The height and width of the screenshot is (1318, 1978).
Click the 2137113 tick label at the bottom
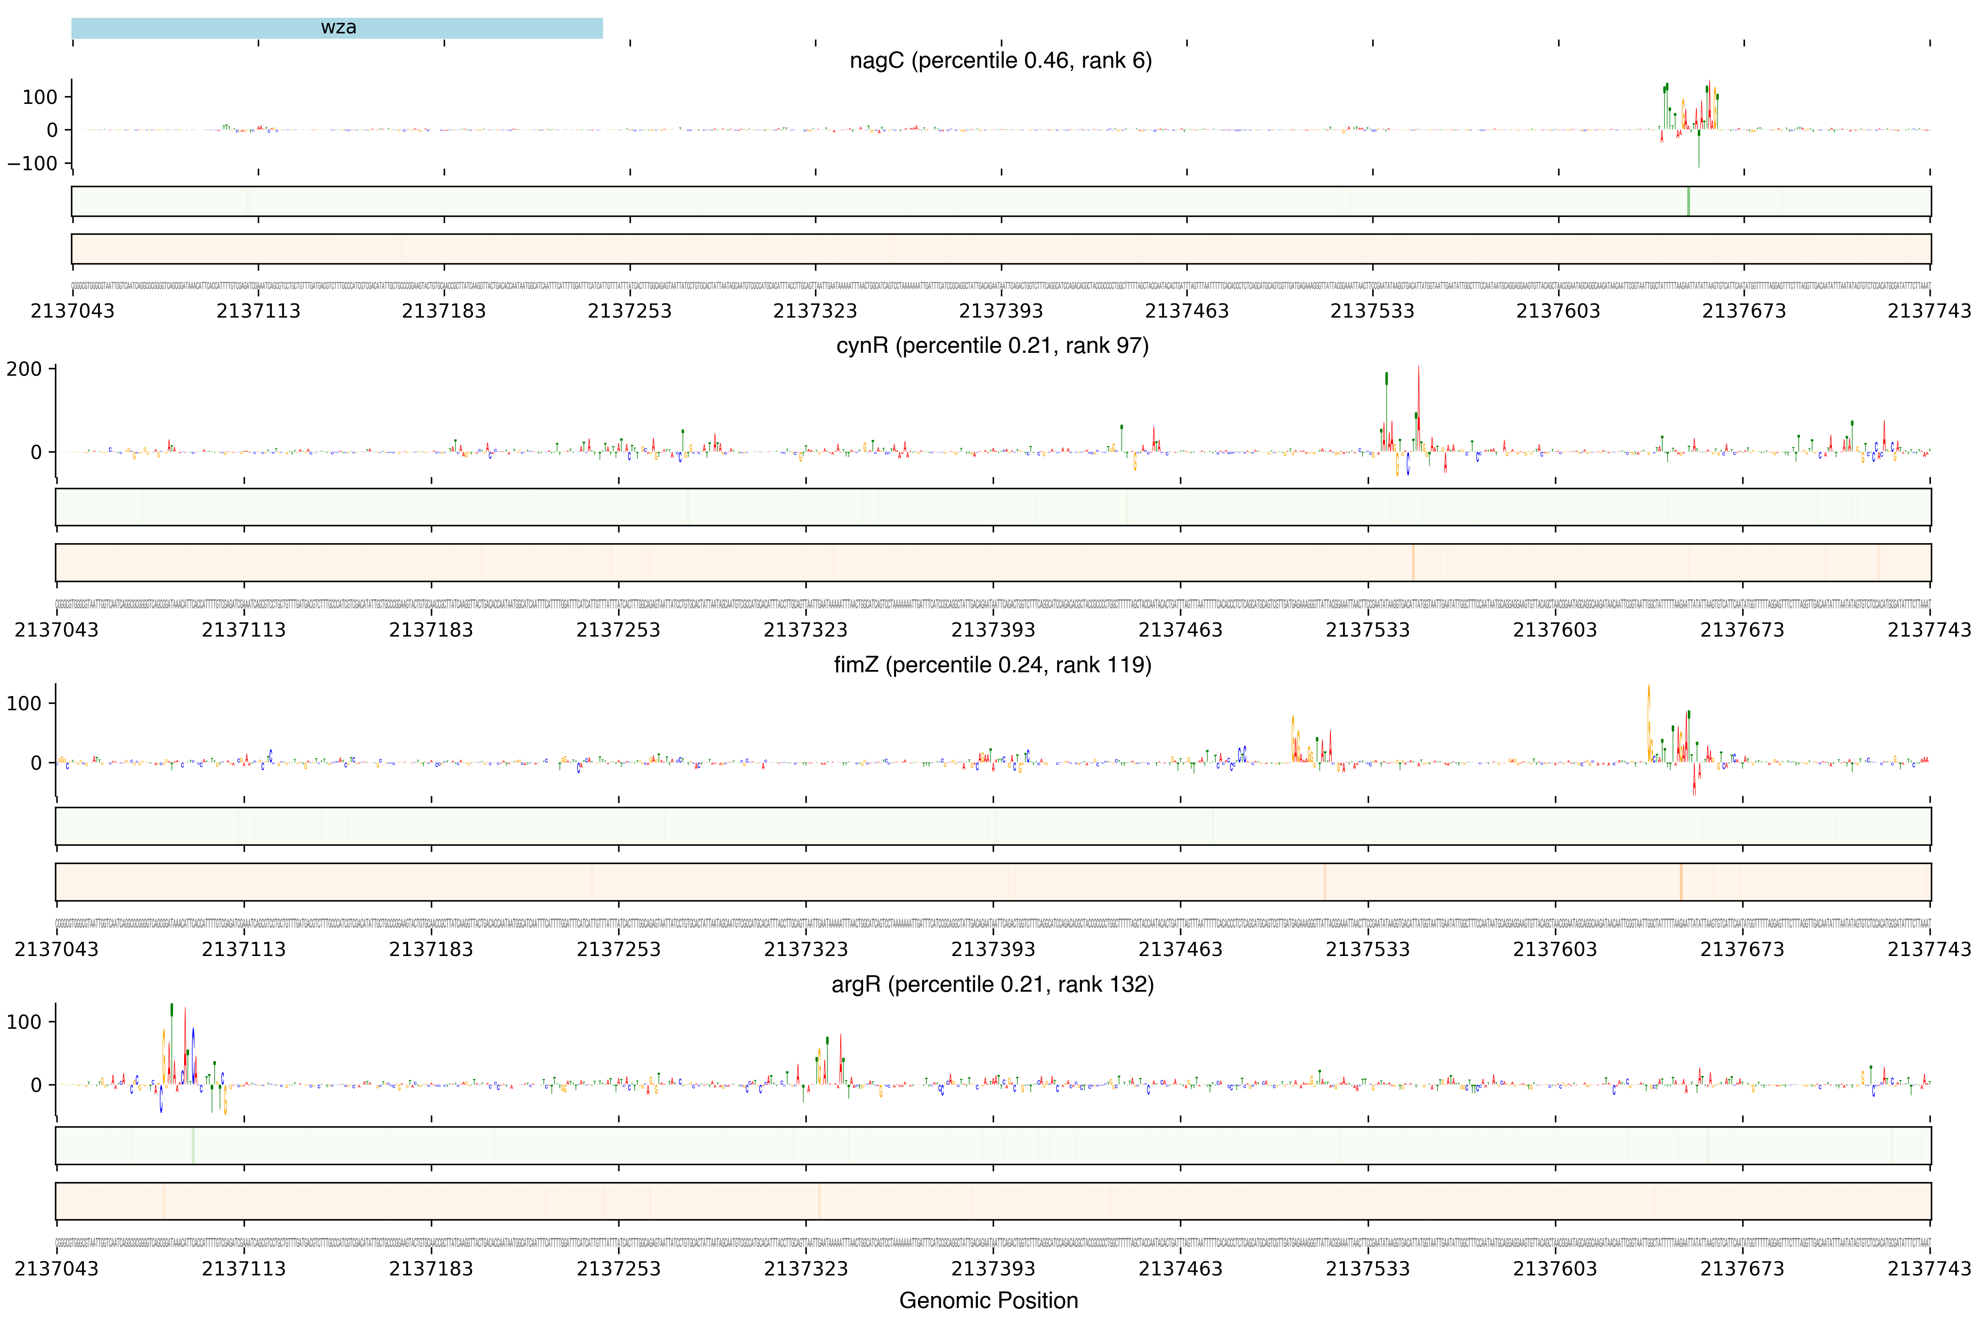point(244,1269)
